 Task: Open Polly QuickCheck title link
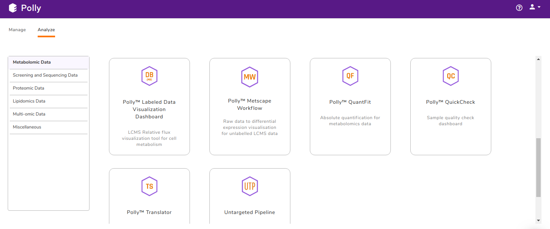click(451, 102)
